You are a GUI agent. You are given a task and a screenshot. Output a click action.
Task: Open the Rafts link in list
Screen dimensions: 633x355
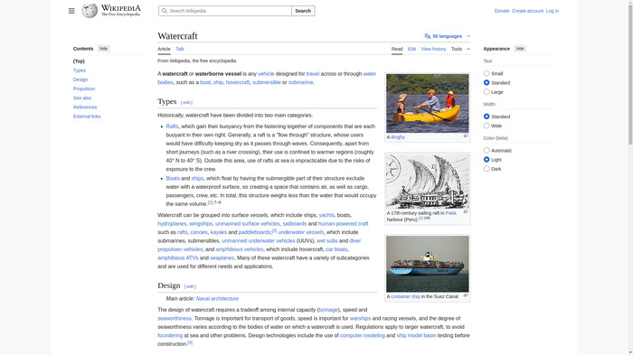[x=172, y=126]
